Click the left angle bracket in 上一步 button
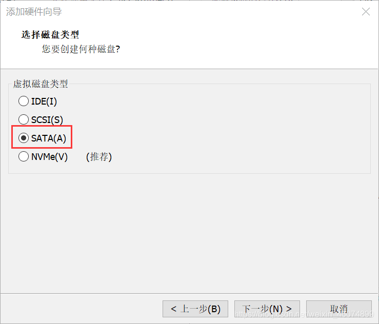This screenshot has height=324, width=379. click(173, 309)
